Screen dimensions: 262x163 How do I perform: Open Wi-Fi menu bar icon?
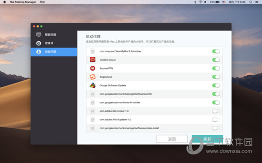click(x=200, y=2)
